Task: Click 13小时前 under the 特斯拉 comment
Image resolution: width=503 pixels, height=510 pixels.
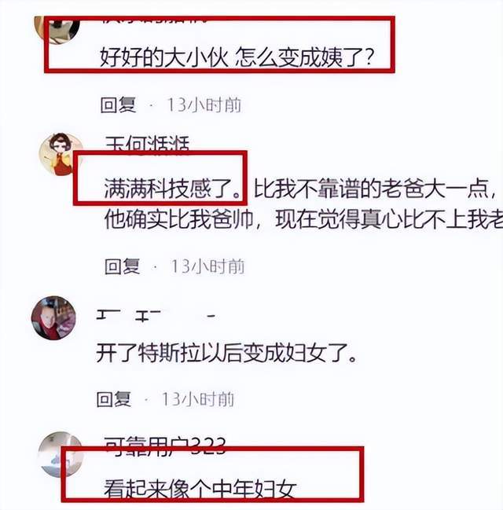Action: pos(198,398)
